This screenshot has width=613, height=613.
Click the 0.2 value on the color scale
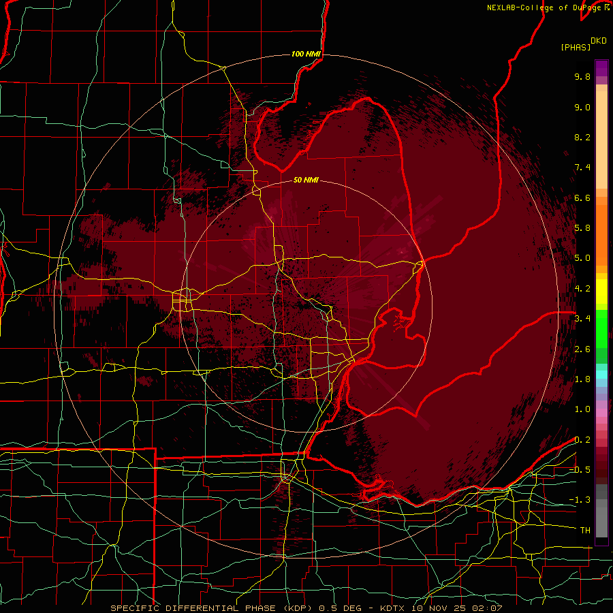pyautogui.click(x=582, y=440)
